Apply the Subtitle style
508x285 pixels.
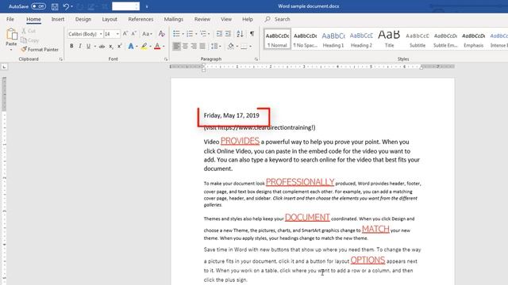pyautogui.click(x=418, y=39)
